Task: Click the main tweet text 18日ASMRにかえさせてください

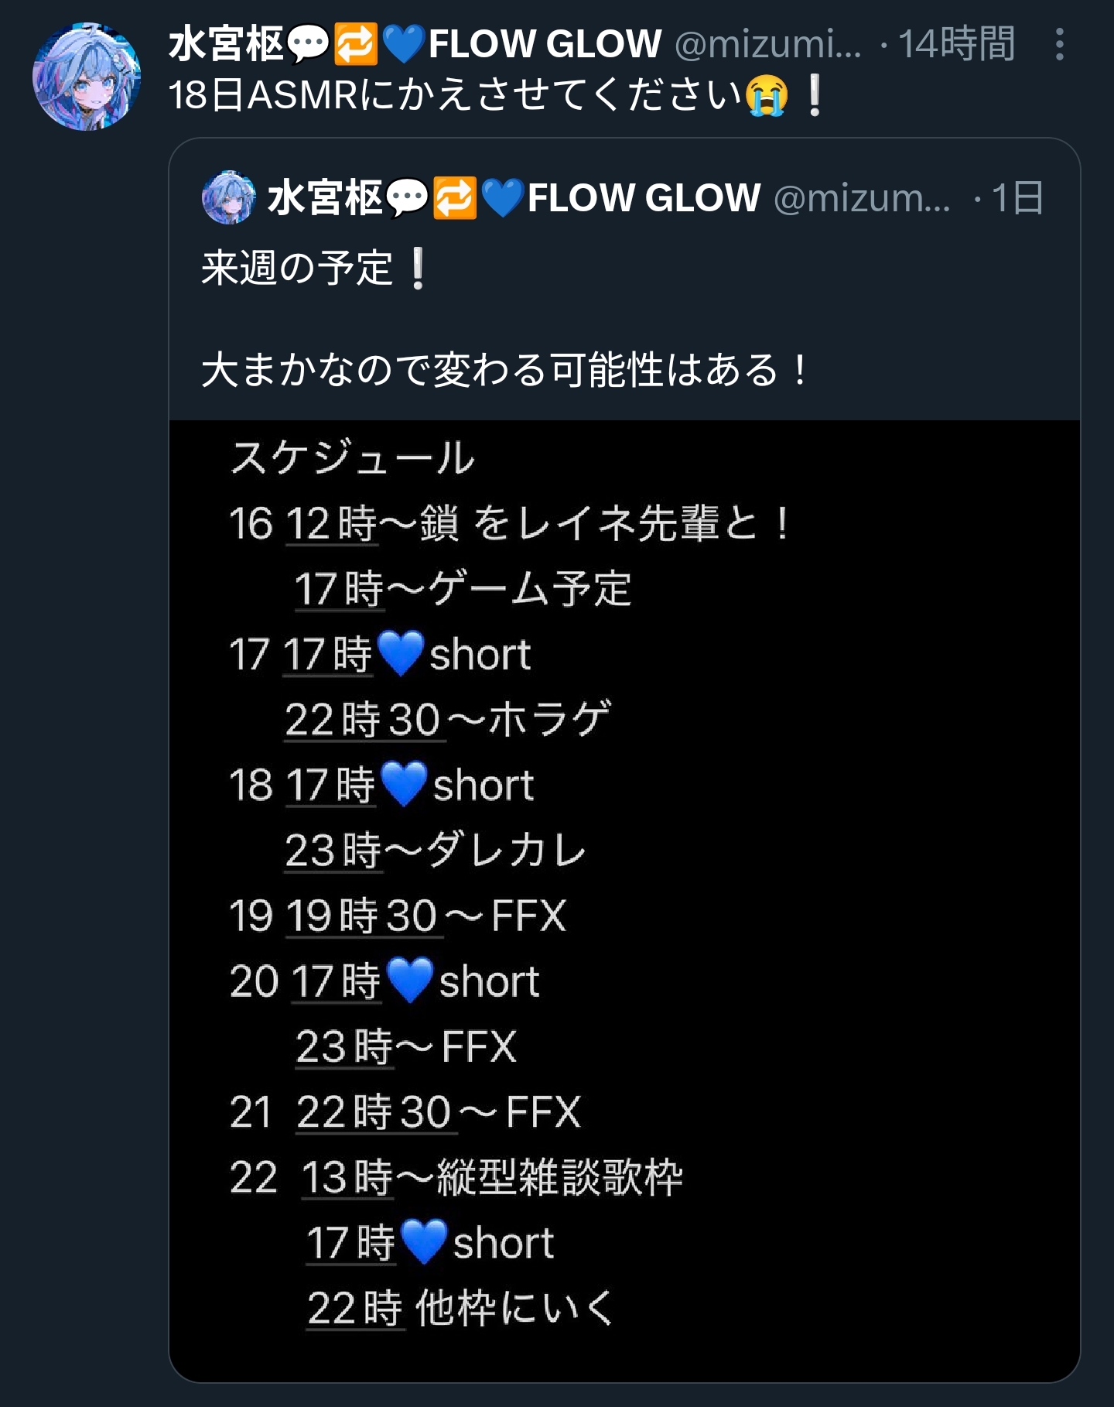Action: 455,97
